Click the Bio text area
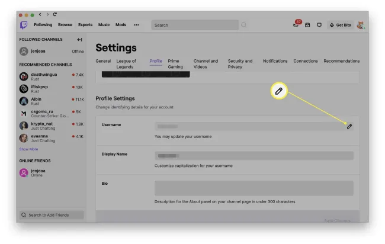The width and height of the screenshot is (385, 244). 254,188
